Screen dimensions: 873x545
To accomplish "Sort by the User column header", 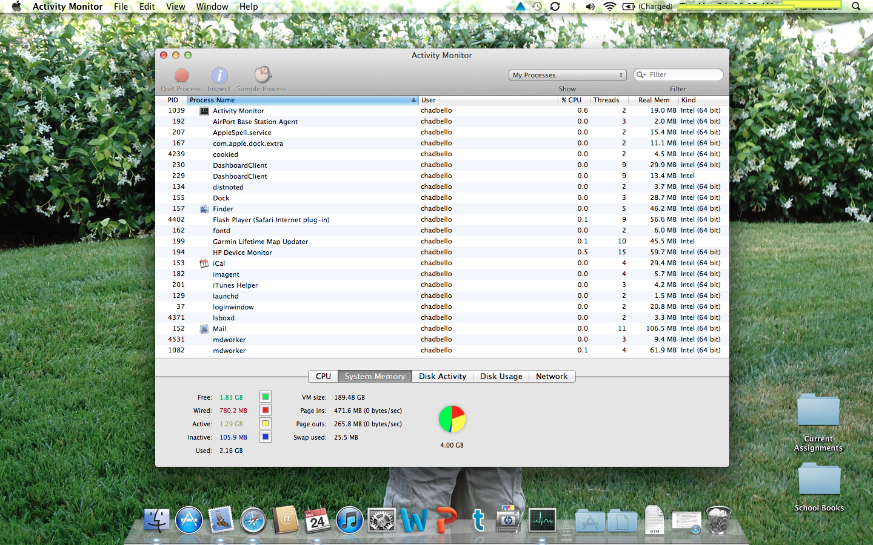I will tap(488, 100).
